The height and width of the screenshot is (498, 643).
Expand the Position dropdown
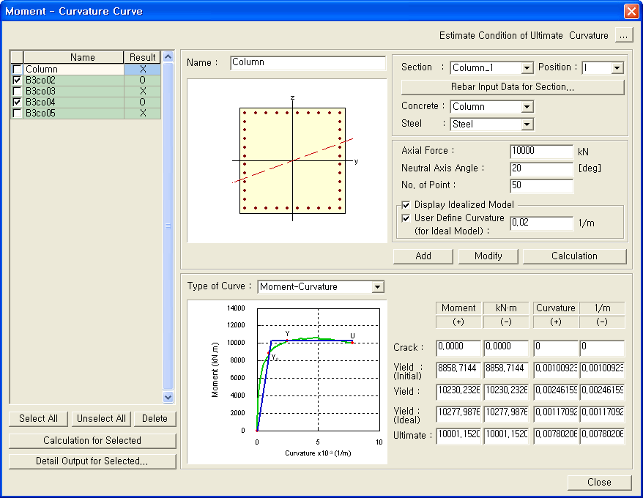point(617,67)
